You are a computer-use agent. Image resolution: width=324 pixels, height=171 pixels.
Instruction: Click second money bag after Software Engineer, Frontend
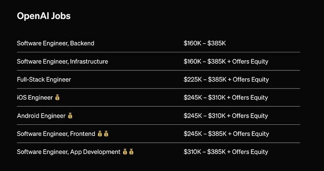106,134
